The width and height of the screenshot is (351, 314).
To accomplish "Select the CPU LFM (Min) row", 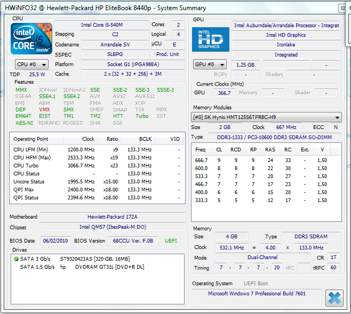I will pyautogui.click(x=97, y=150).
